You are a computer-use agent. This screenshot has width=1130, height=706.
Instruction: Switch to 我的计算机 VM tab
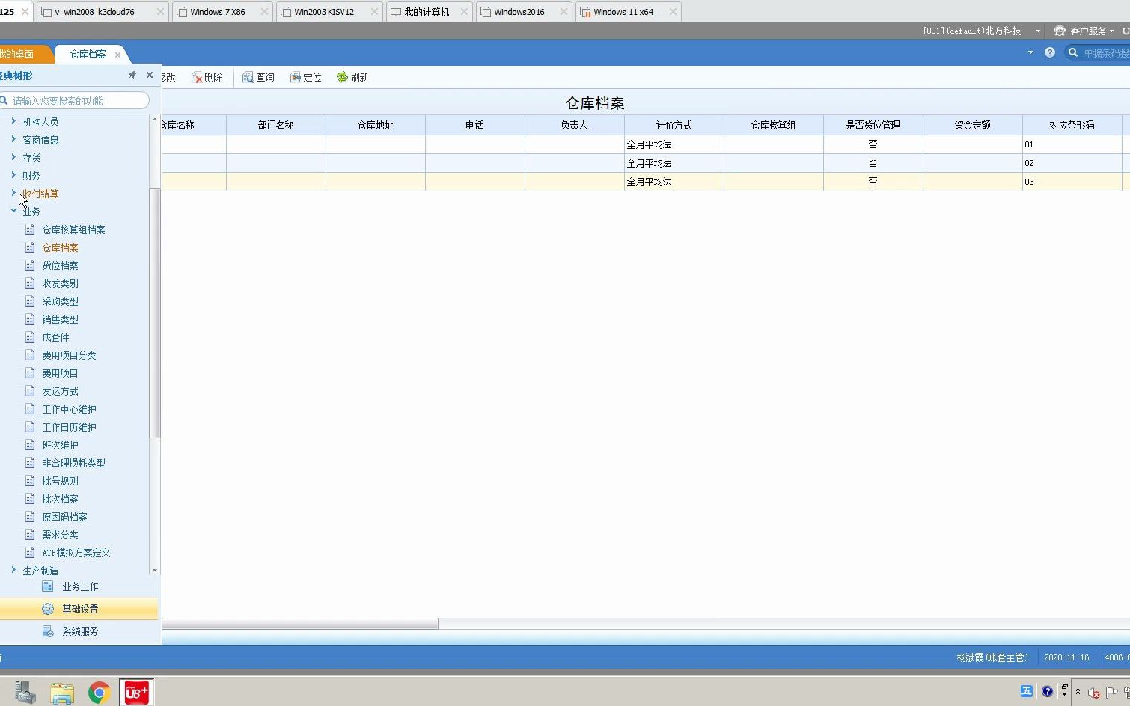click(x=427, y=12)
